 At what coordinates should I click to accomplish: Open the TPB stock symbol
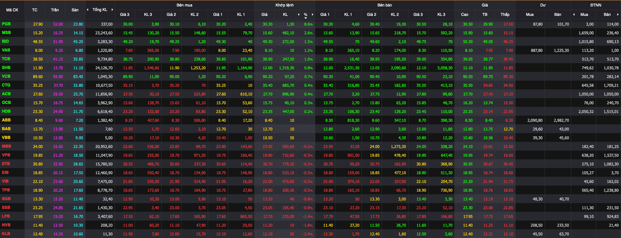(6, 190)
